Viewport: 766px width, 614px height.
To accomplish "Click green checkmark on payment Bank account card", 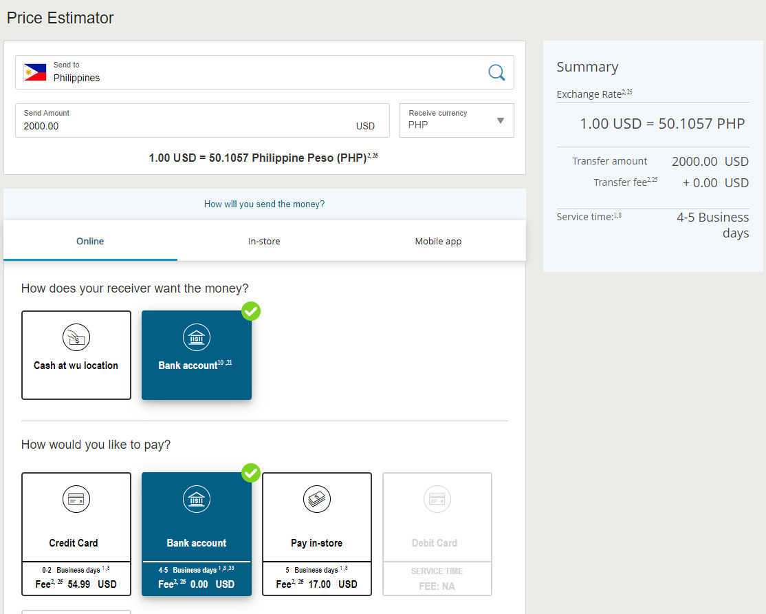I will click(x=251, y=473).
